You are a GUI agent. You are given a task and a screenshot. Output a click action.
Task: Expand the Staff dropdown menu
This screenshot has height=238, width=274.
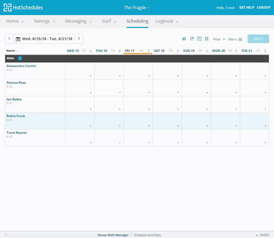tap(109, 21)
